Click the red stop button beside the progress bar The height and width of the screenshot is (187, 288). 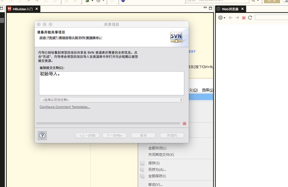coord(184,124)
